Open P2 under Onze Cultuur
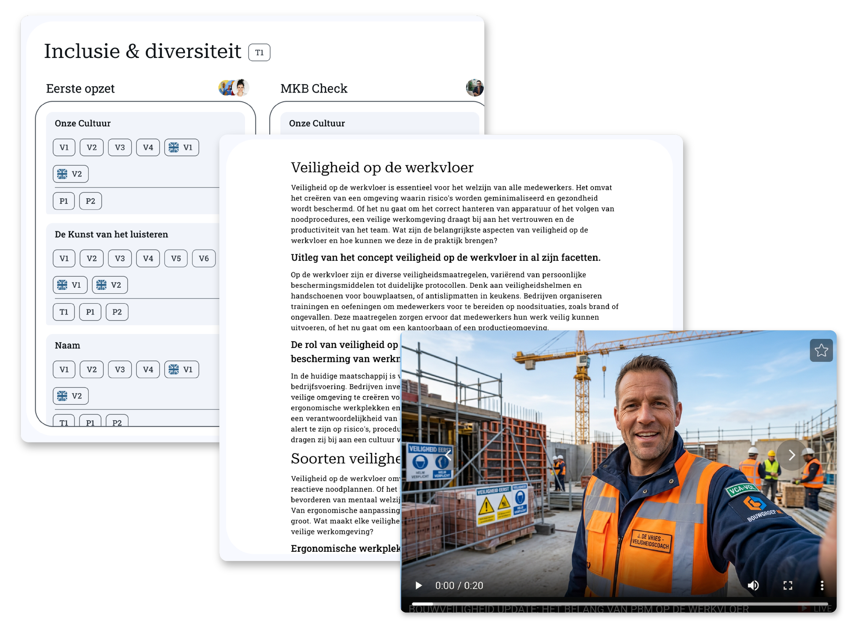Screen dimensions: 863x629 pos(90,201)
